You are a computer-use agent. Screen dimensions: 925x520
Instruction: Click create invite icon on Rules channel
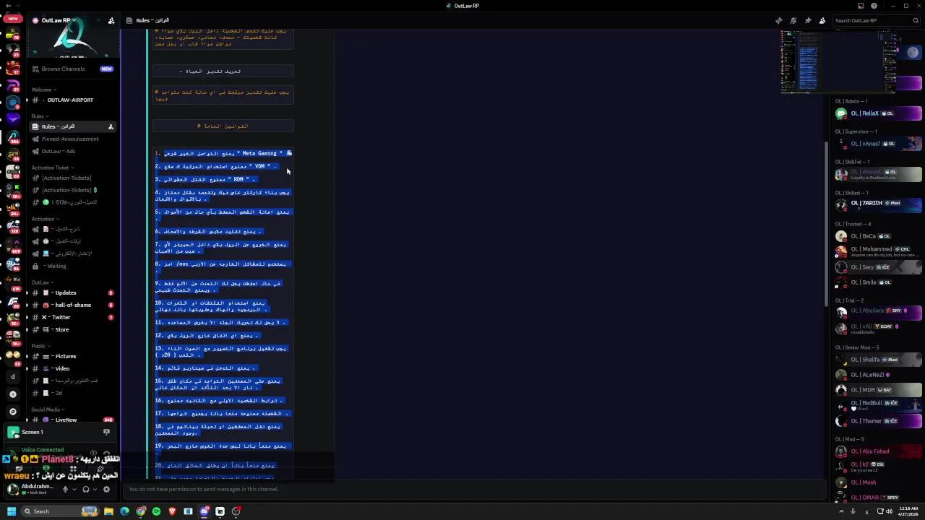(x=111, y=126)
